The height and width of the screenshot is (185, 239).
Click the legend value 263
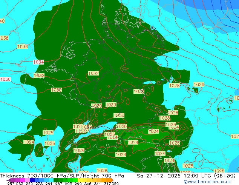(20, 183)
